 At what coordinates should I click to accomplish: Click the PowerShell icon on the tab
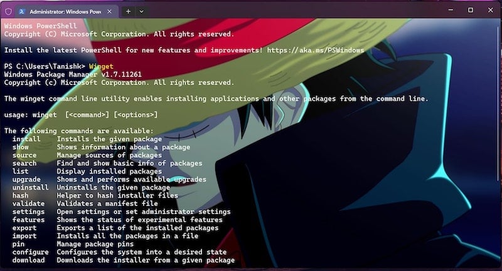click(22, 11)
